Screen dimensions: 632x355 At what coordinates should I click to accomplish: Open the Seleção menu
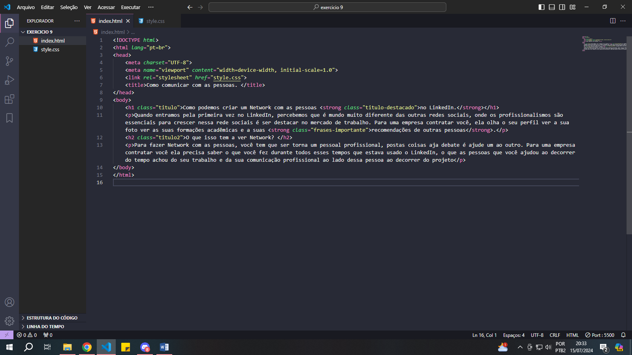(x=69, y=7)
